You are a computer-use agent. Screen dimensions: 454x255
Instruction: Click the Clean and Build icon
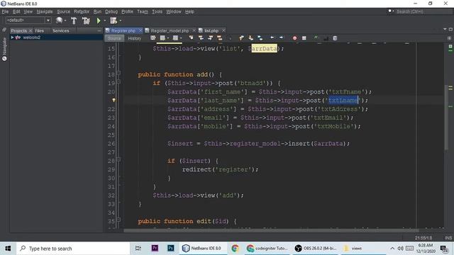coord(86,21)
